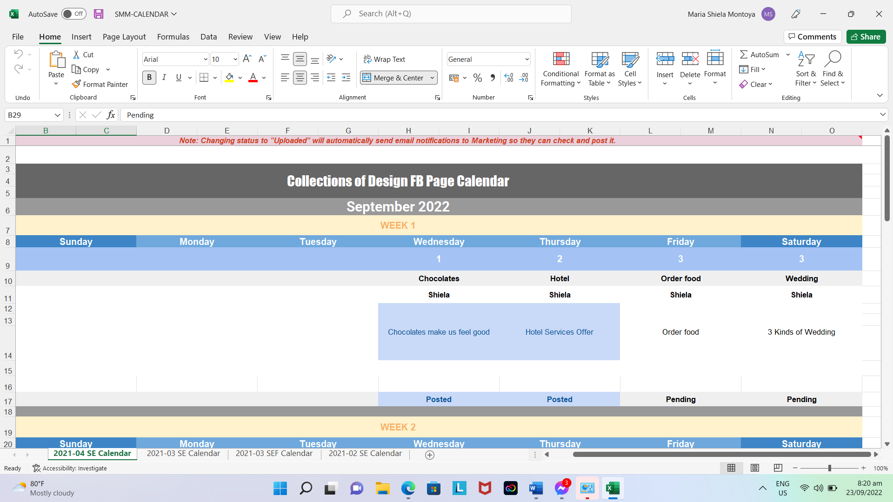
Task: Apply Comma Style format
Action: point(493,78)
